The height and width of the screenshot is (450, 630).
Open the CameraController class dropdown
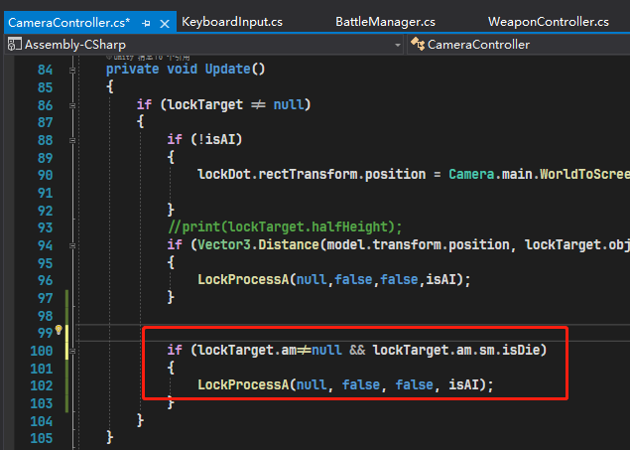tap(519, 45)
